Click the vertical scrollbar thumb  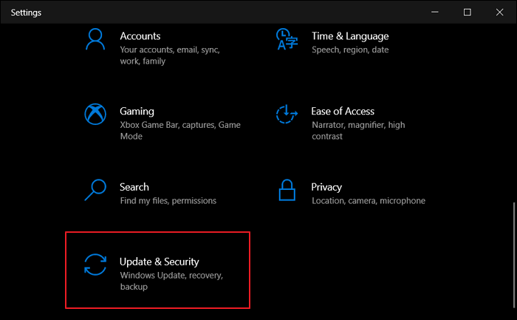click(513, 255)
